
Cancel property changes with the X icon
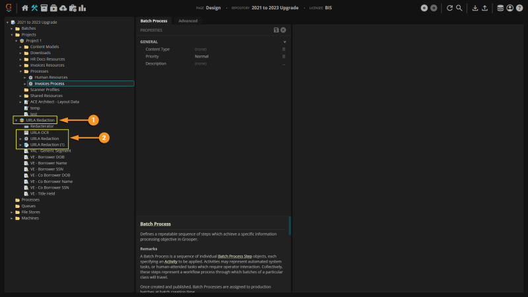click(x=283, y=30)
